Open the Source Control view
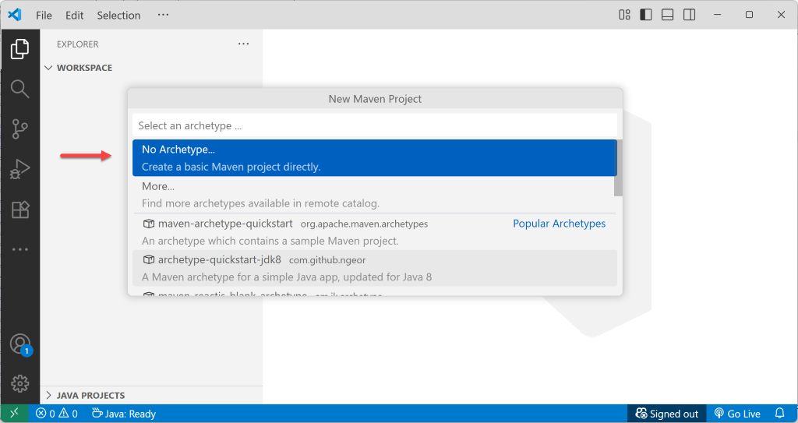 pos(19,129)
